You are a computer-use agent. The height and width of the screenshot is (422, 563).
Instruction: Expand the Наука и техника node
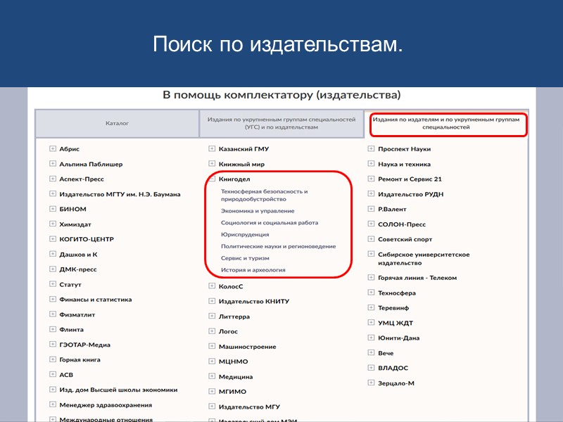(x=371, y=164)
